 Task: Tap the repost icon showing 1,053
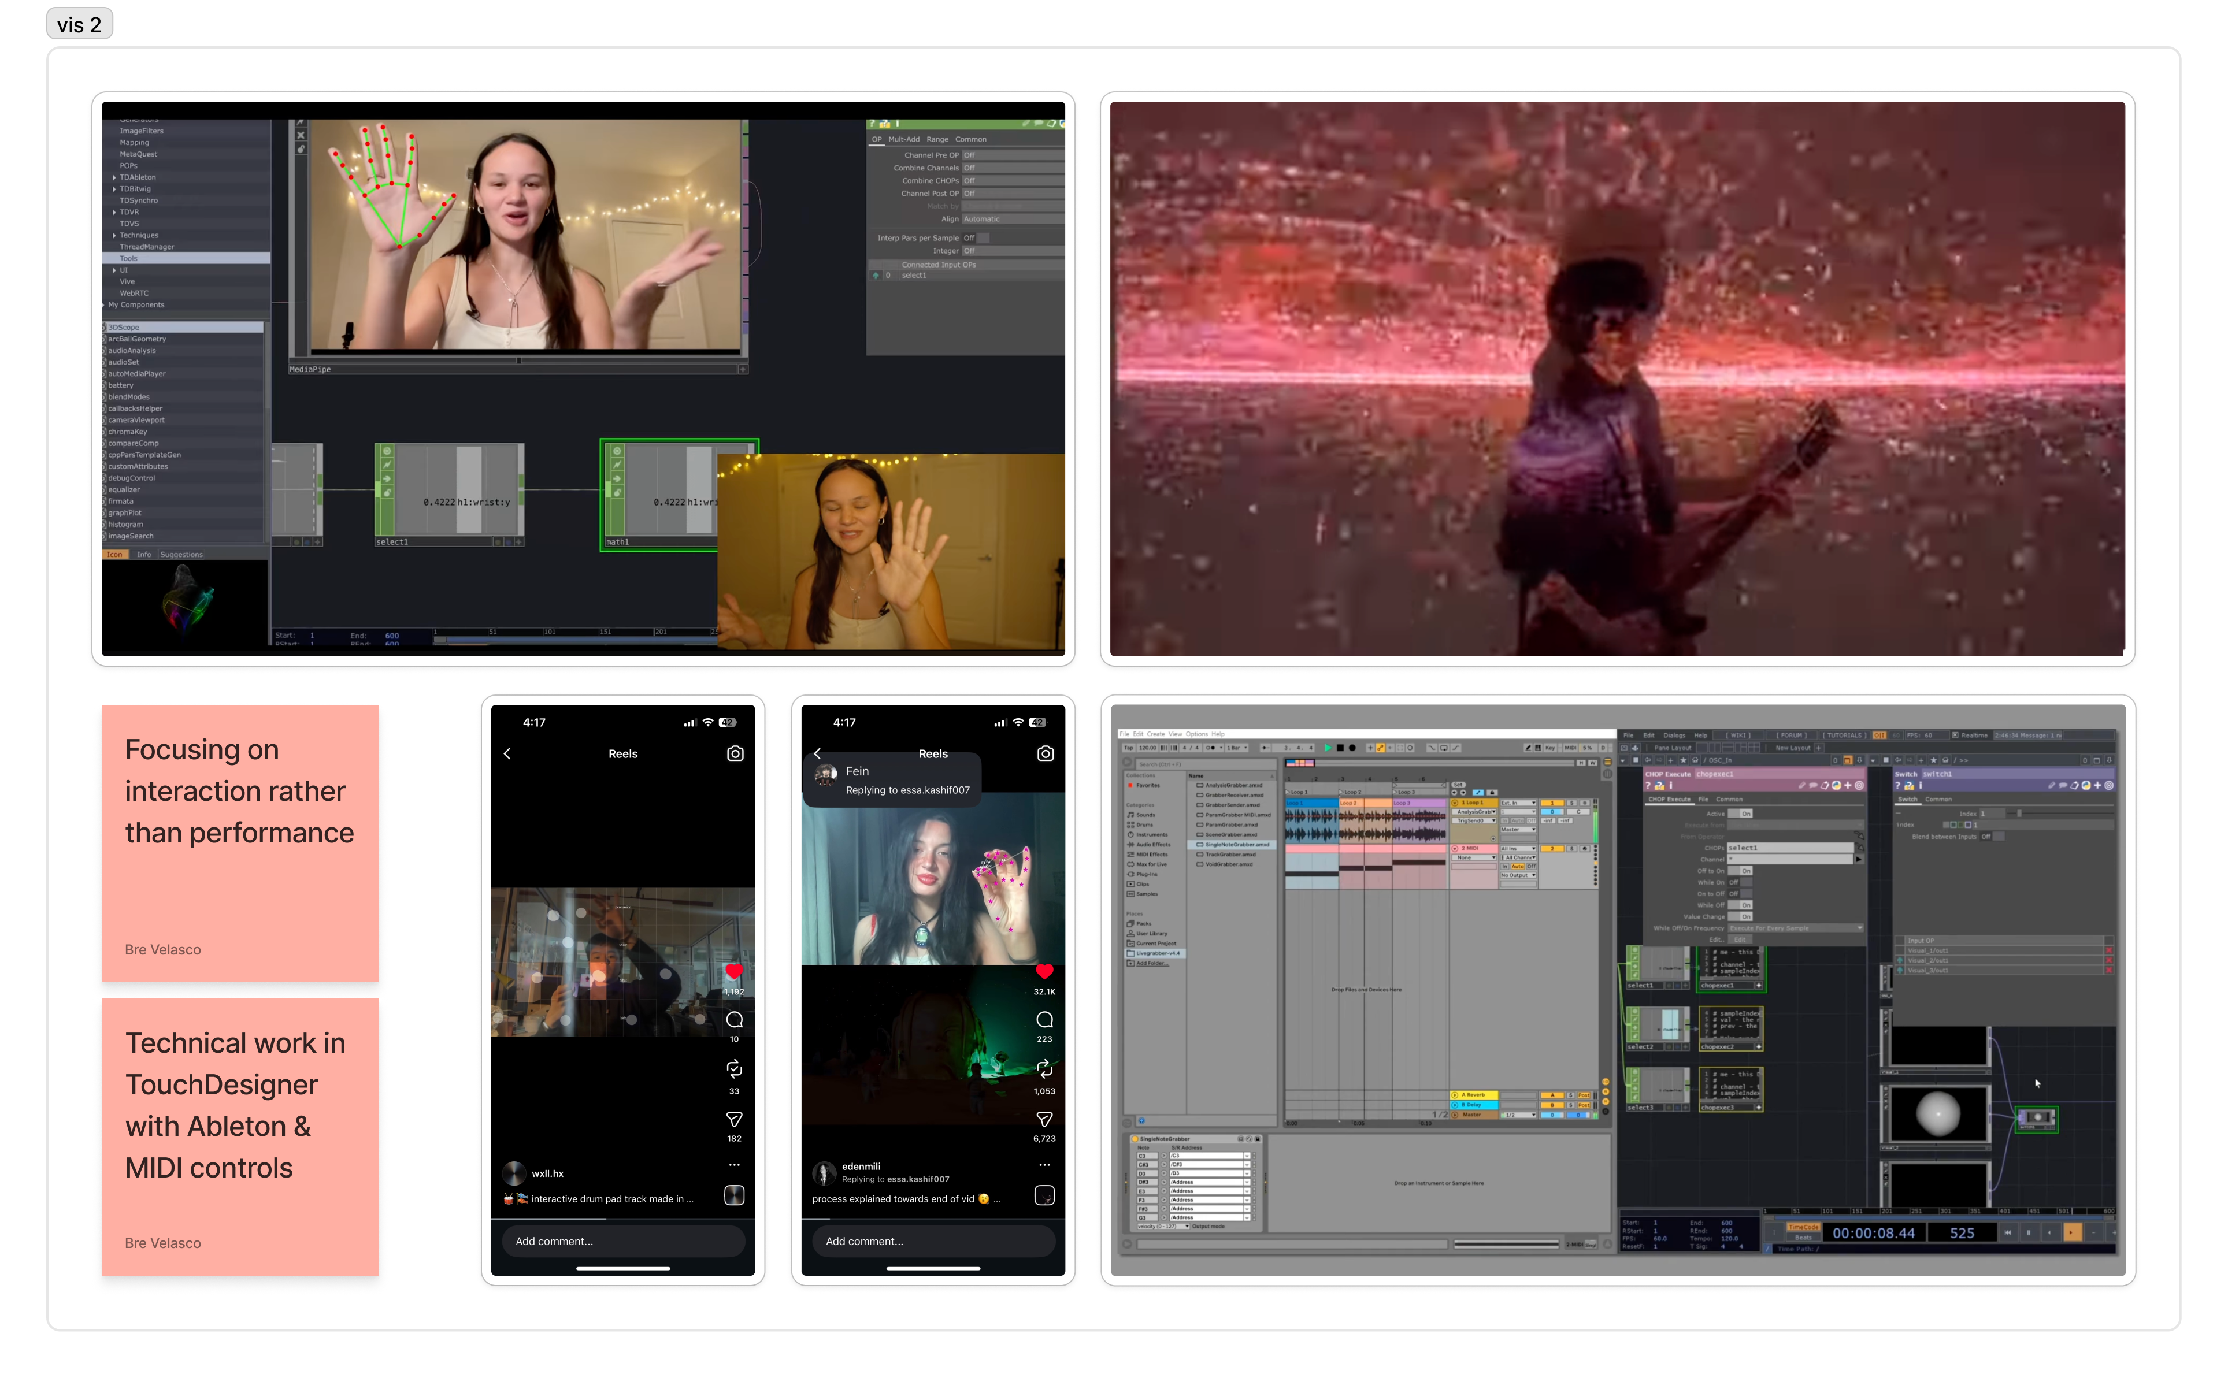click(x=1045, y=1068)
